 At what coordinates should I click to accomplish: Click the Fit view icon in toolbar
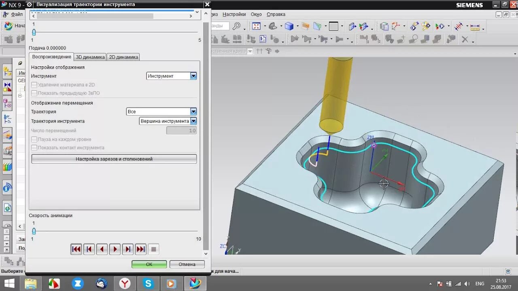pos(256,26)
